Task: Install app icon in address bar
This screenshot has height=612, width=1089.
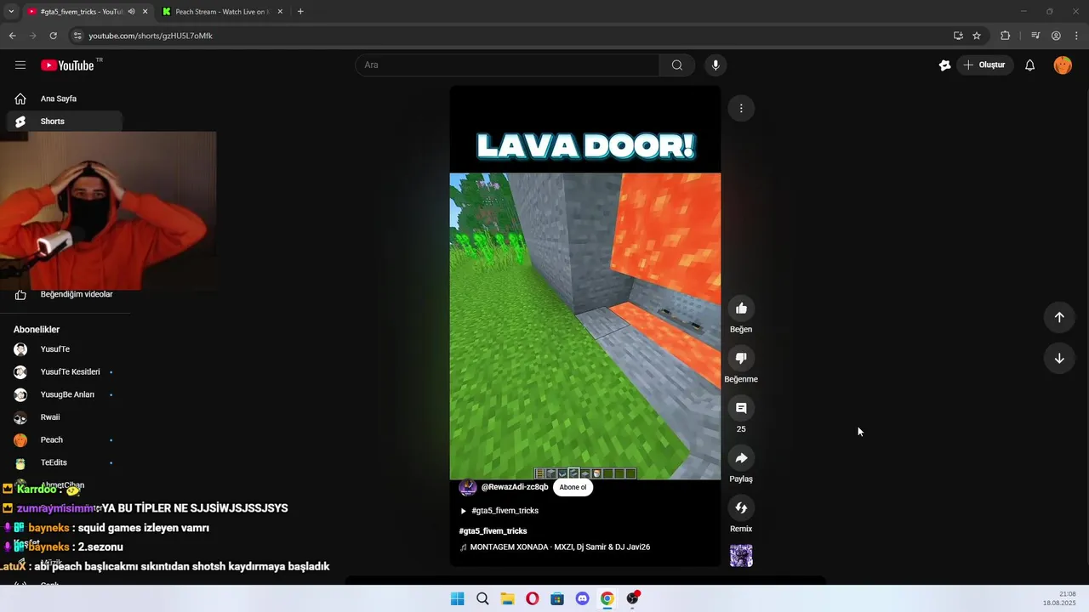Action: tap(958, 36)
